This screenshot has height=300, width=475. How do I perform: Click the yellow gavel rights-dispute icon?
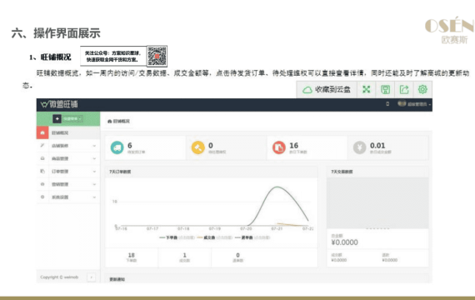[198, 147]
